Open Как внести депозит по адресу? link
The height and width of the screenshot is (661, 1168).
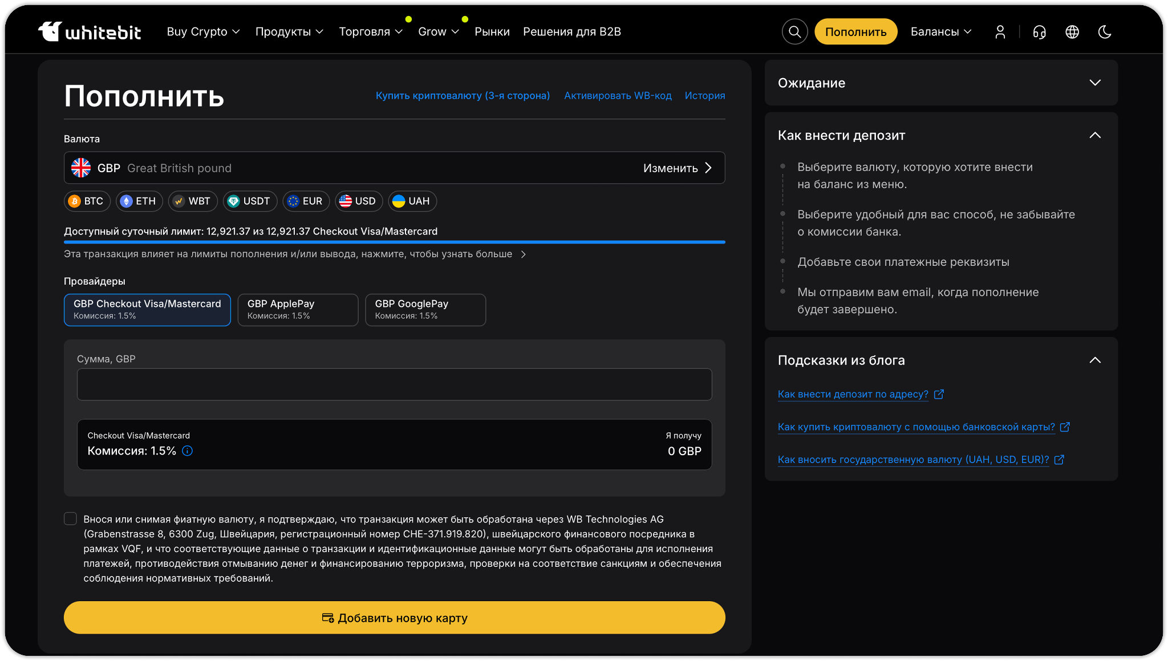pos(853,394)
